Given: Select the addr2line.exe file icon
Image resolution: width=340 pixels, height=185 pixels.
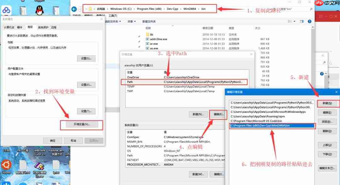Looking at the screenshot, I should (147, 39).
